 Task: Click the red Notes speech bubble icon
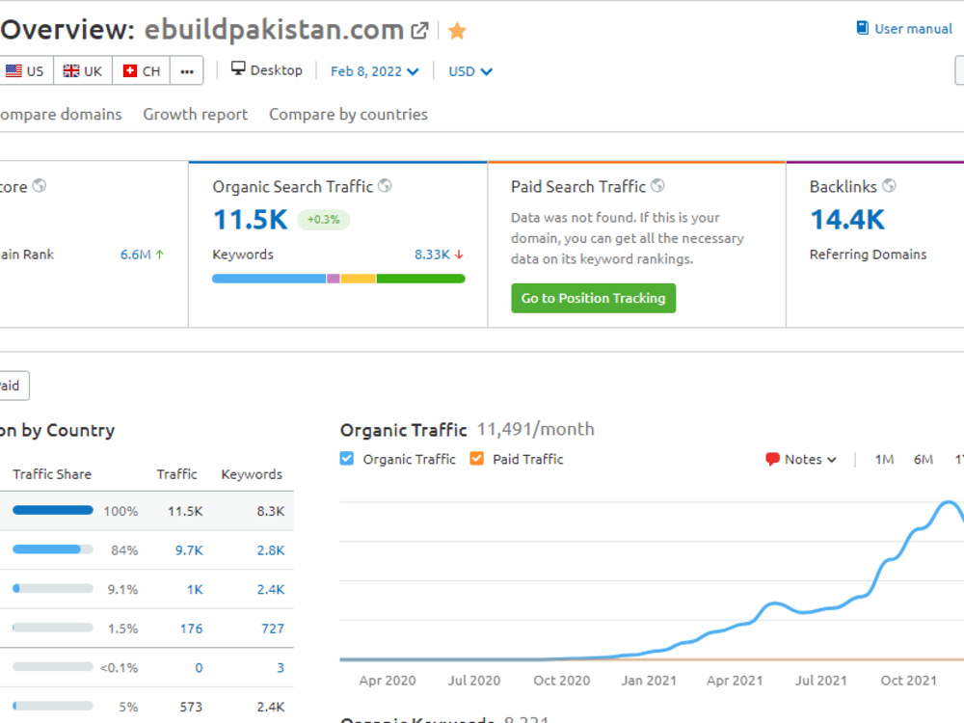pos(772,459)
